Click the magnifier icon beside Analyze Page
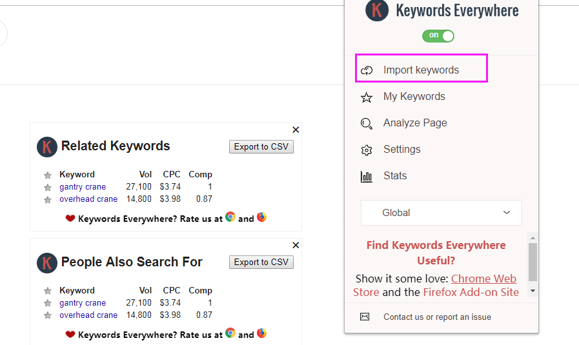 [x=366, y=124]
